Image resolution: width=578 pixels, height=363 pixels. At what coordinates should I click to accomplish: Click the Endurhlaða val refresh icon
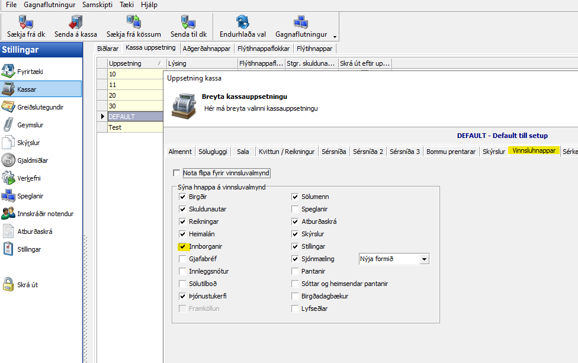(x=242, y=23)
